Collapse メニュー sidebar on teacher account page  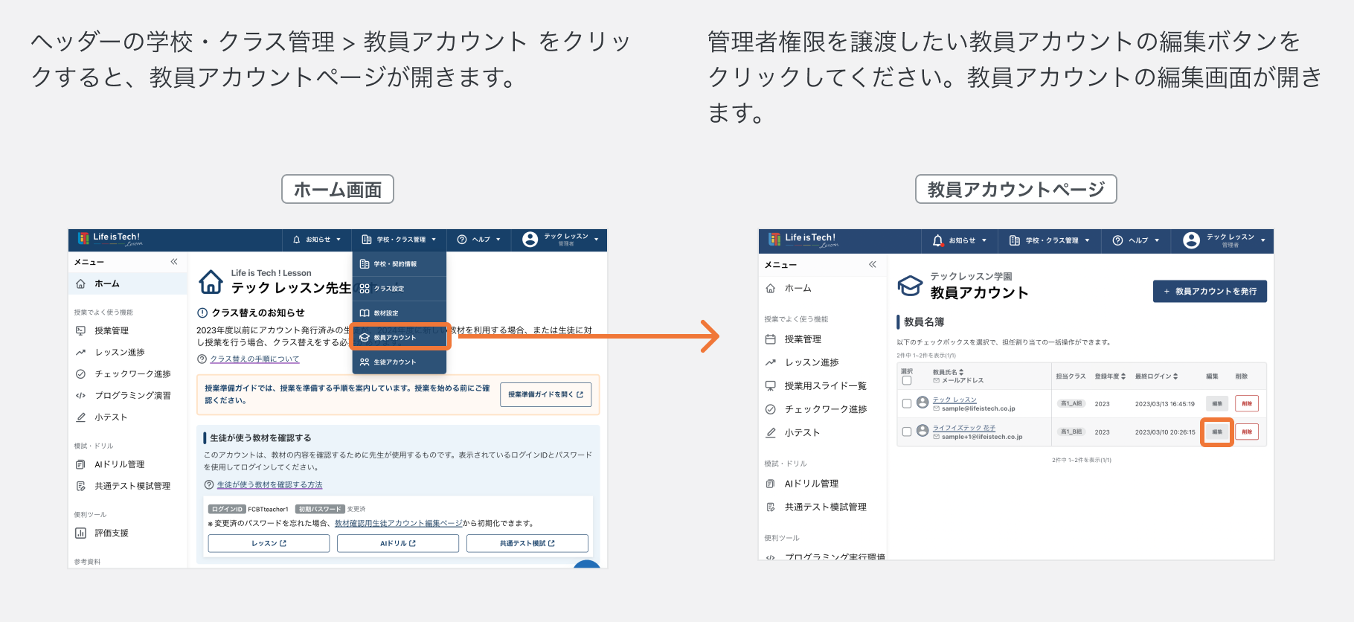coord(873,264)
